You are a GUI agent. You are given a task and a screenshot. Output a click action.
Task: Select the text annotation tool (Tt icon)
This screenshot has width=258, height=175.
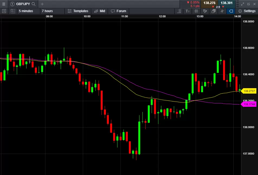(187, 11)
